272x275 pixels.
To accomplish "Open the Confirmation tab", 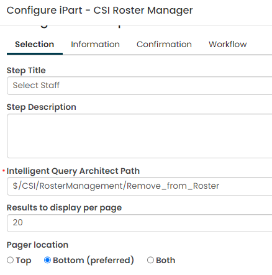I will click(164, 45).
